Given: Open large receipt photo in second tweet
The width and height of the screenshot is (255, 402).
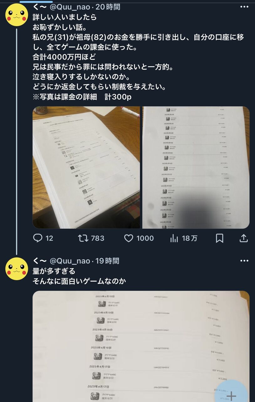Looking at the screenshot, I should (x=141, y=346).
